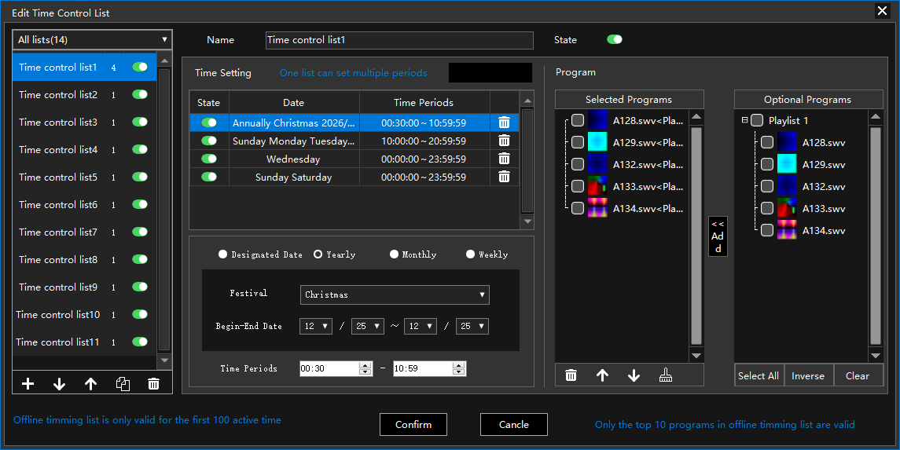The width and height of the screenshot is (900, 450).
Task: Select the Sunday Saturday period row
Action: click(x=354, y=177)
